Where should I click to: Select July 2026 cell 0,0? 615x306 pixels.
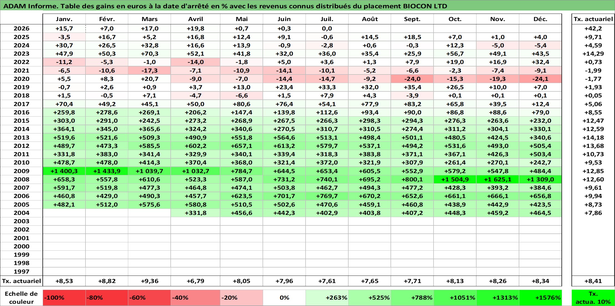[327, 29]
